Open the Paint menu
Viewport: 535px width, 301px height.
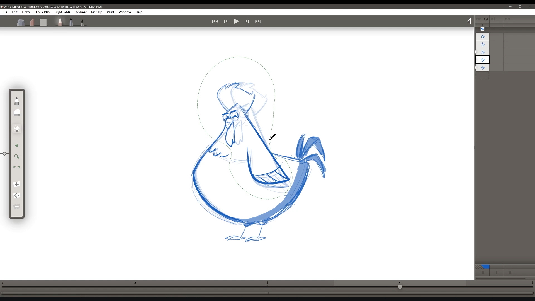point(110,12)
